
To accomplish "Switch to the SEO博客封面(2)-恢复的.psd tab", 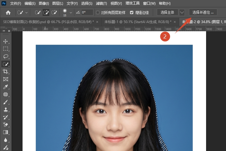I will point(48,22).
